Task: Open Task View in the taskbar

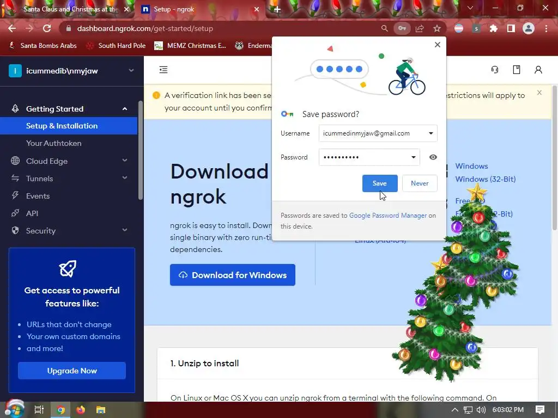Action: coord(39,410)
